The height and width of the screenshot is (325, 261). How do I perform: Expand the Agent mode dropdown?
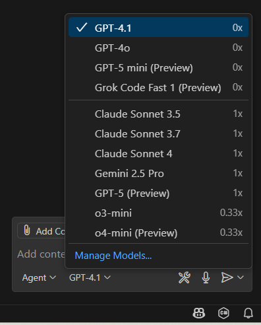coord(39,277)
